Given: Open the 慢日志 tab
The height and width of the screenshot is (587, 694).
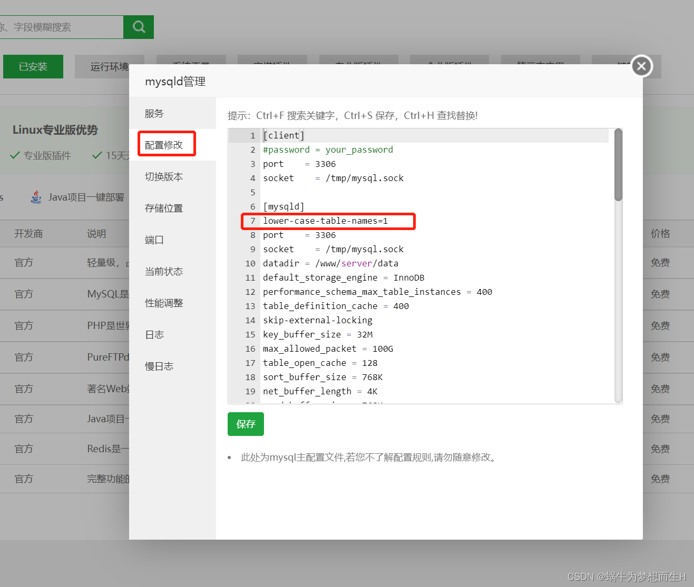Looking at the screenshot, I should coord(172,366).
